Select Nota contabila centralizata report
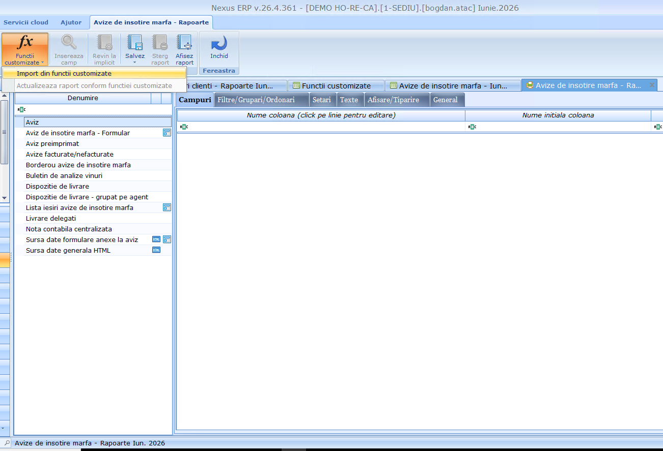 click(69, 229)
